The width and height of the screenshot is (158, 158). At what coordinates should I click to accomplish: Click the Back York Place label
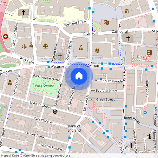point(51,147)
